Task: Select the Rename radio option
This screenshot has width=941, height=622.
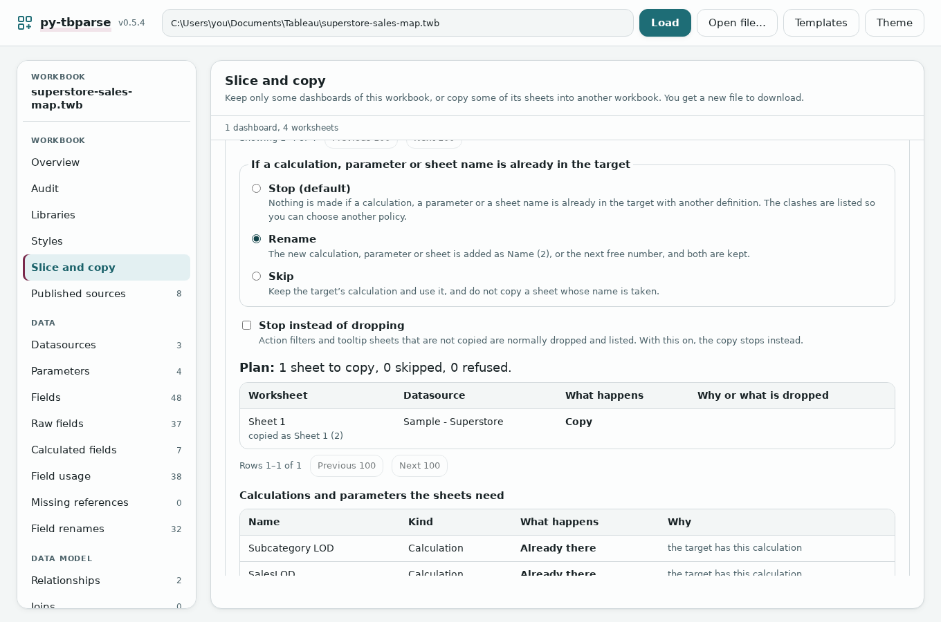Action: tap(257, 239)
